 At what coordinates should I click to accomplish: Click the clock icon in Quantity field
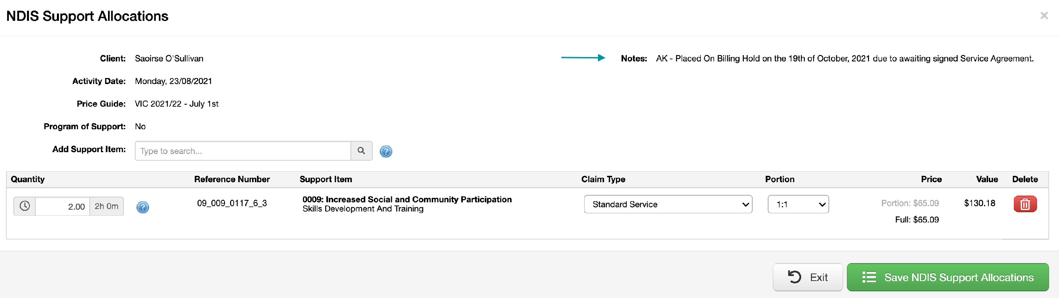coord(25,206)
